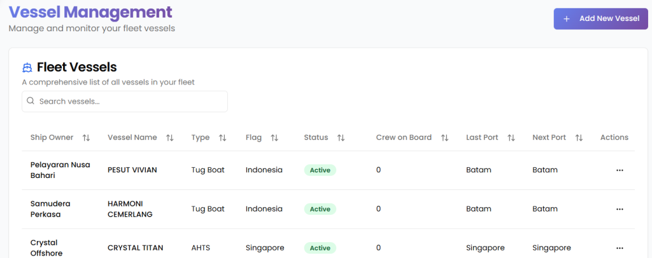652x258 pixels.
Task: Open actions menu for HARMONI CEMERLANG
Action: [x=620, y=209]
